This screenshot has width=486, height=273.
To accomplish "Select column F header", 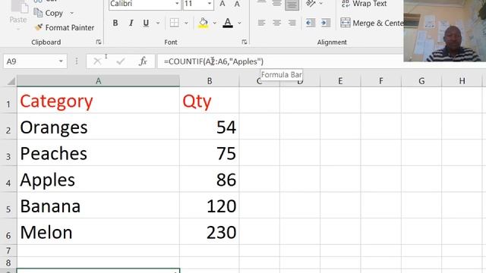I will pyautogui.click(x=381, y=81).
